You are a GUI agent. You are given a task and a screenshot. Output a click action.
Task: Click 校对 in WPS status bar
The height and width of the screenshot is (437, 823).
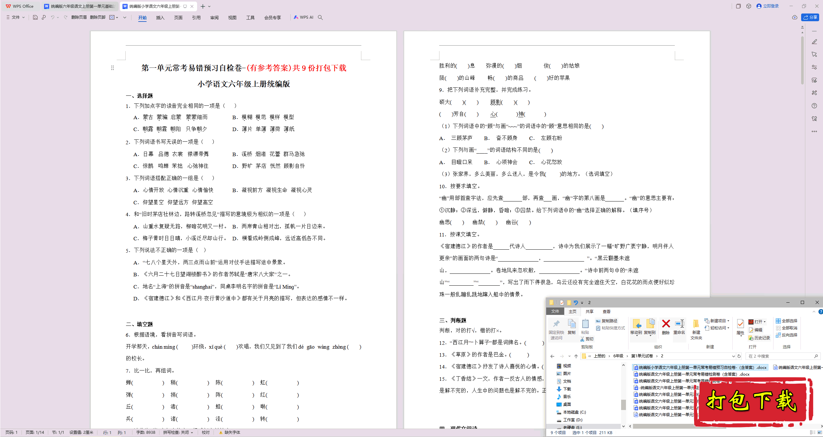[205, 433]
